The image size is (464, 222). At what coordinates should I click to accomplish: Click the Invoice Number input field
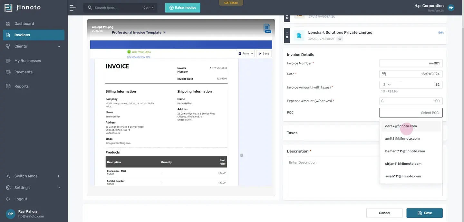pyautogui.click(x=411, y=63)
